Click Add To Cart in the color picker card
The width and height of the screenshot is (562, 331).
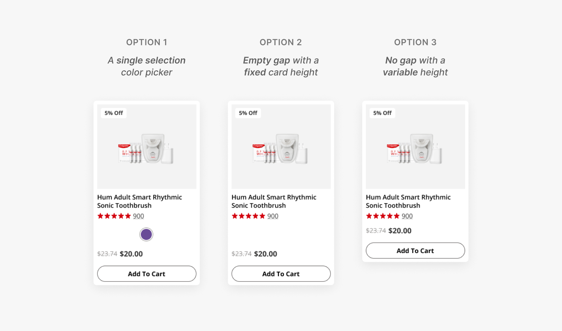(x=146, y=274)
